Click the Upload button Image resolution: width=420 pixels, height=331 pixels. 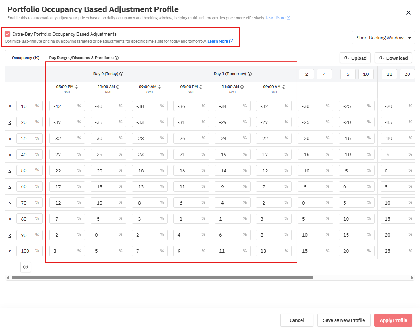coord(355,58)
